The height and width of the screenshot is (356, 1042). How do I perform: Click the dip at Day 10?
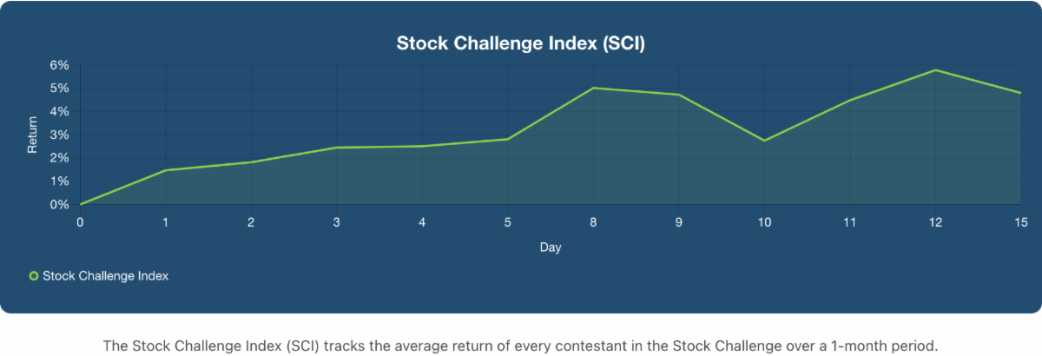[x=764, y=141]
